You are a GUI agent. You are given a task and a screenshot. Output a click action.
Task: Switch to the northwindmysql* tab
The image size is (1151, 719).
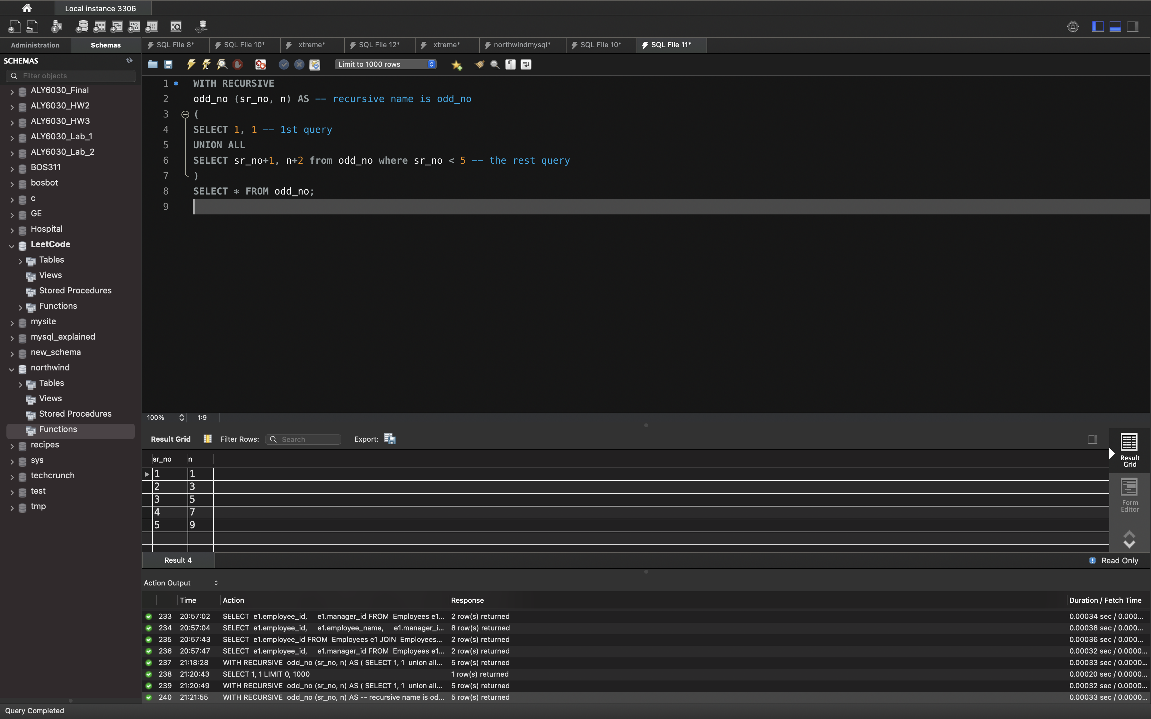point(522,45)
